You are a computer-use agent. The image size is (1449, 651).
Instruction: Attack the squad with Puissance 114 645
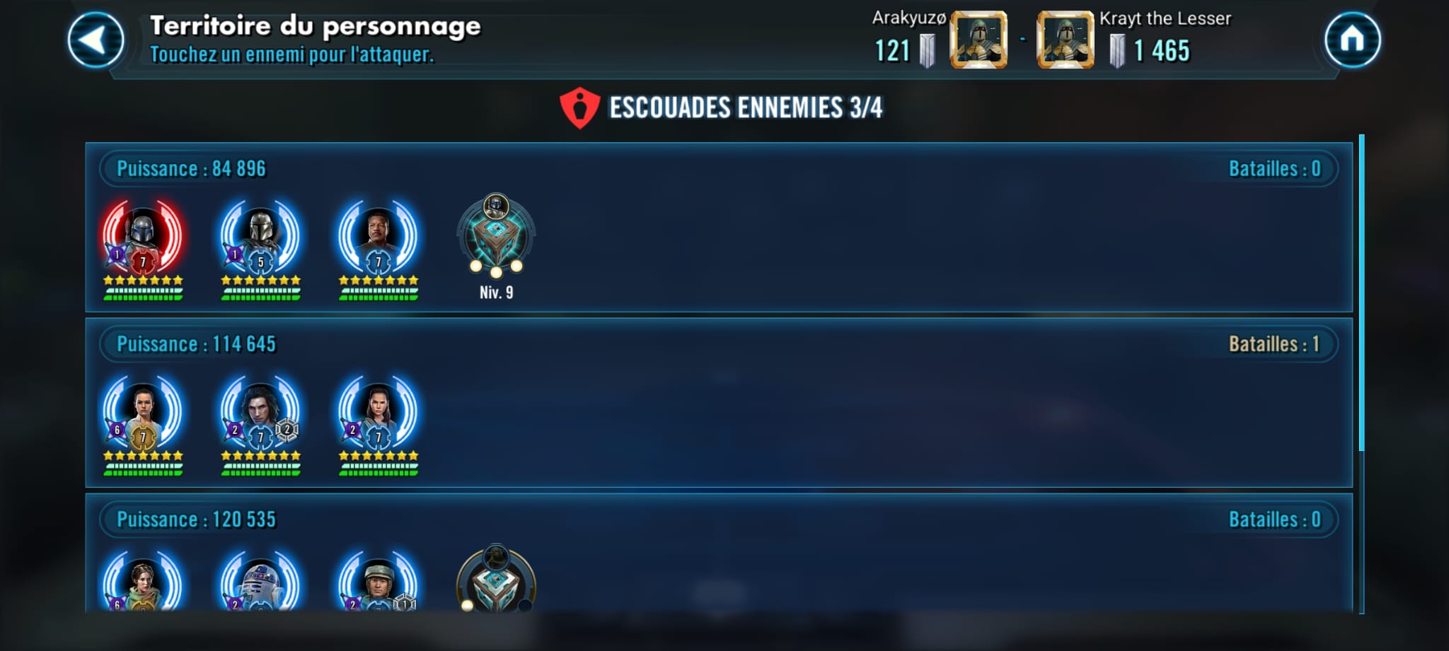point(719,402)
